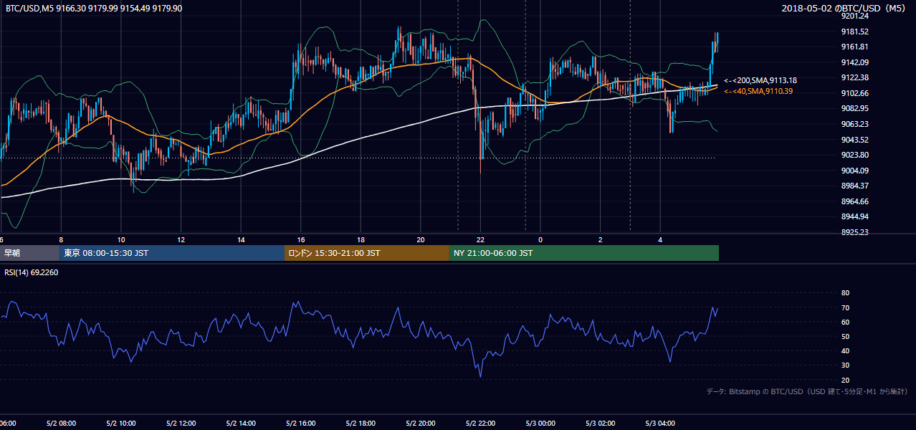This screenshot has height=430, width=916.
Task: Click the 5/2 20:00 date label
Action: tap(421, 424)
